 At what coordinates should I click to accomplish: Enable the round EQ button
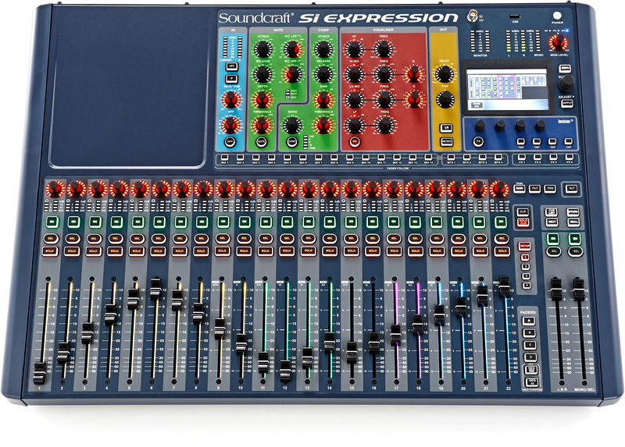[x=355, y=141]
